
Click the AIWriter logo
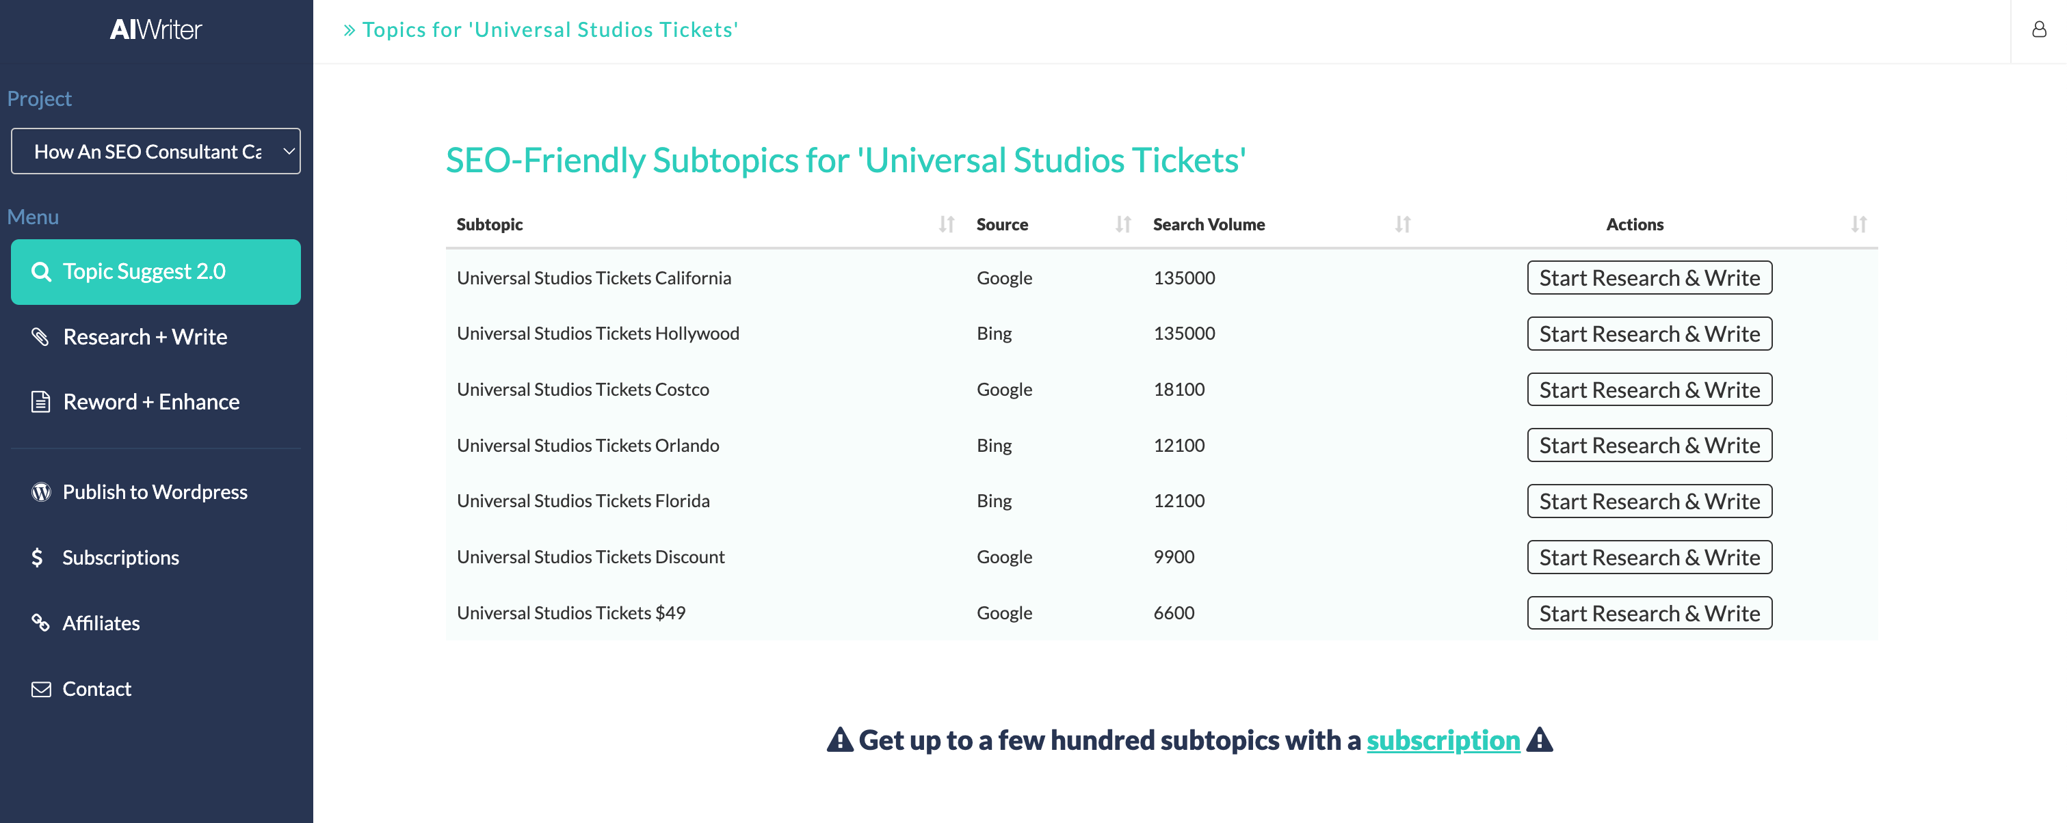pos(156,29)
